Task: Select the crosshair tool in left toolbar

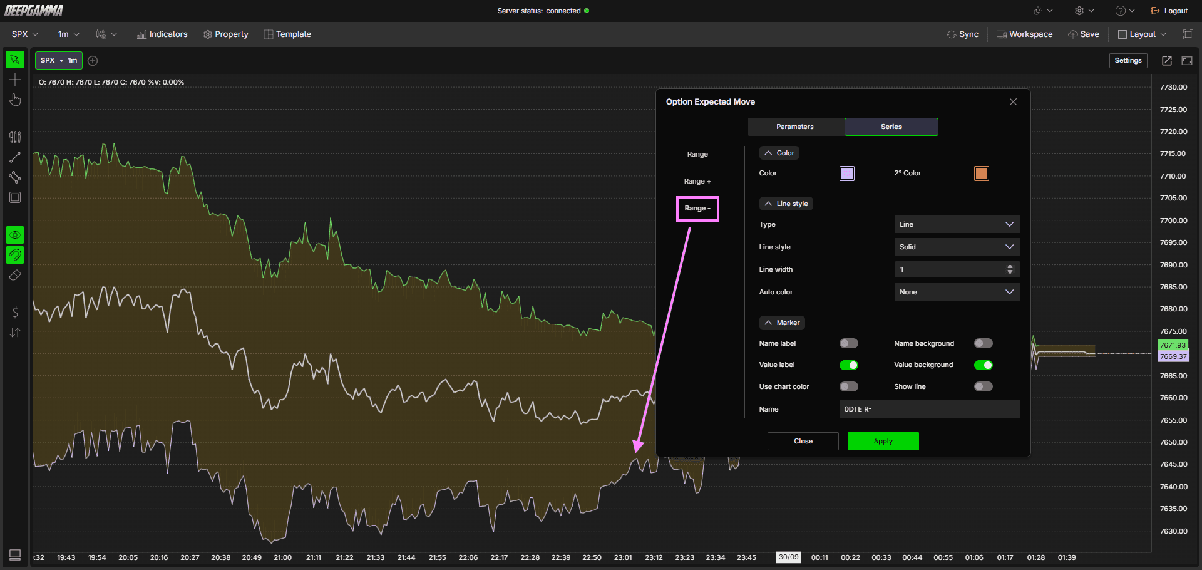Action: pos(15,80)
